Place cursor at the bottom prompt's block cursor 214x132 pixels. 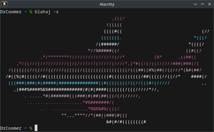(x=36, y=128)
